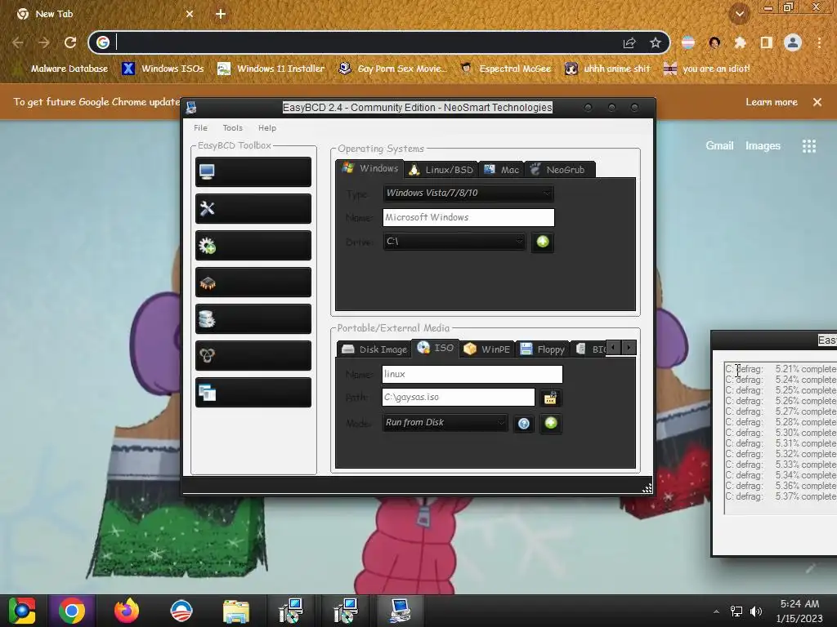The width and height of the screenshot is (837, 627).
Task: Open BCD Backup/Repair toolbox button with database icon
Action: [253, 319]
